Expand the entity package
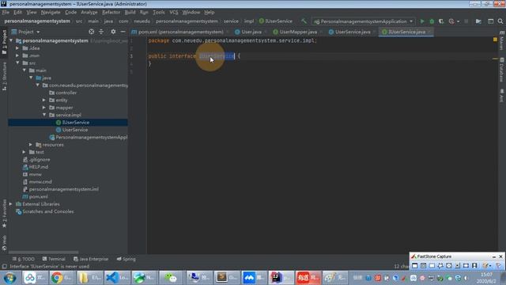506x285 pixels. point(44,101)
